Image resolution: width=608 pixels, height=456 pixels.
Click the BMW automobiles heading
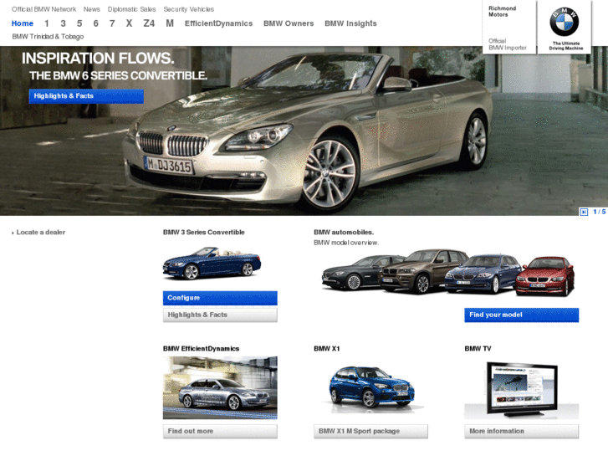pos(344,232)
